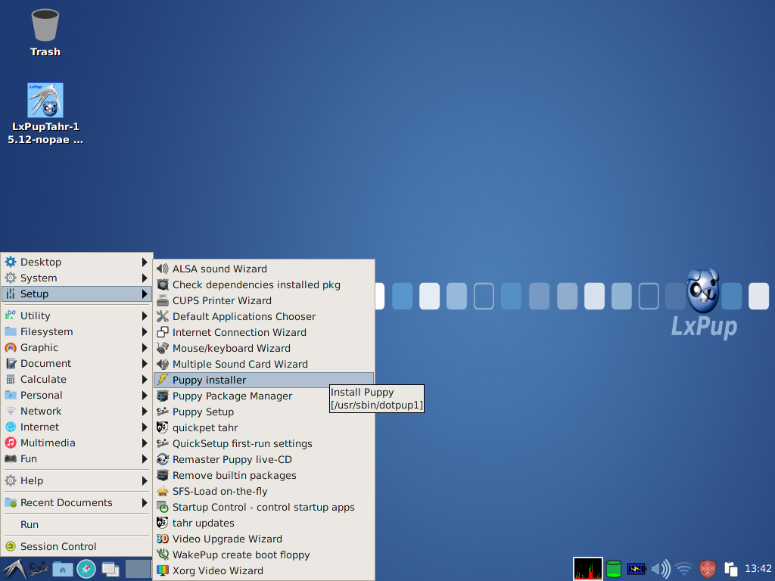The height and width of the screenshot is (581, 775).
Task: Click the CPU usage graph in system tray
Action: point(587,569)
